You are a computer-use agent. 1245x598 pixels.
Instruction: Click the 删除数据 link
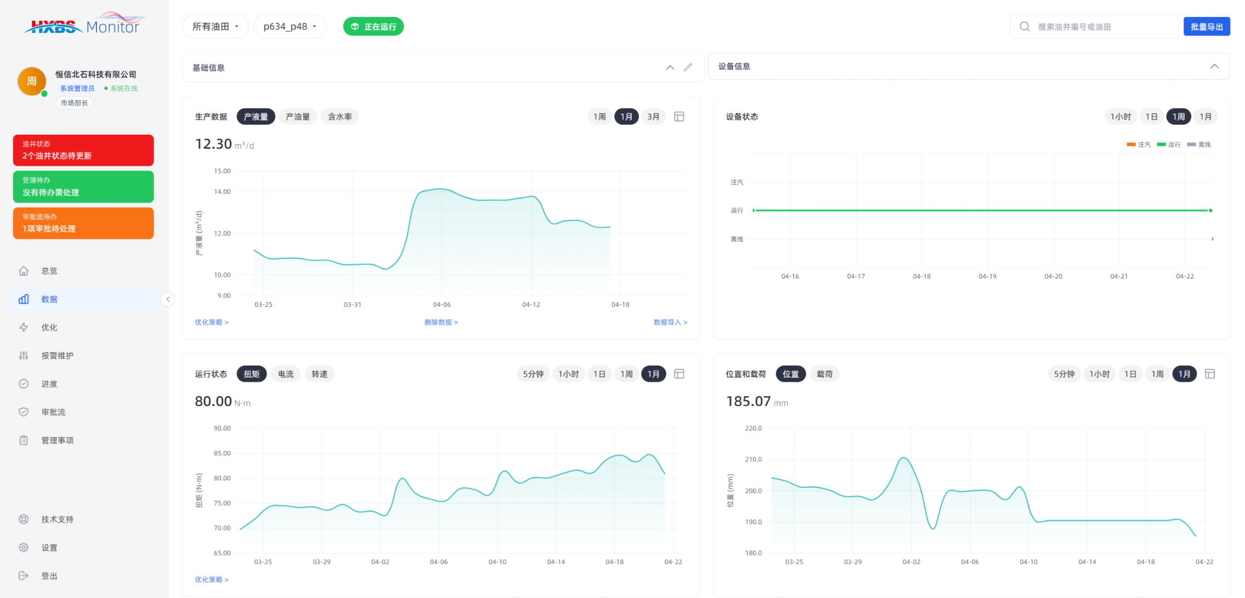click(x=441, y=322)
